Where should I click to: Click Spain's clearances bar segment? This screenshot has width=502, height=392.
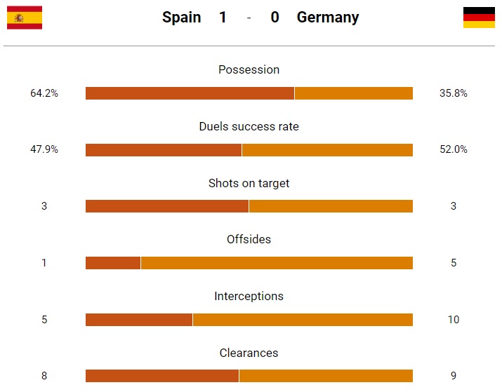[x=162, y=376]
